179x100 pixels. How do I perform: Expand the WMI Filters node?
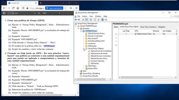coord(84,66)
